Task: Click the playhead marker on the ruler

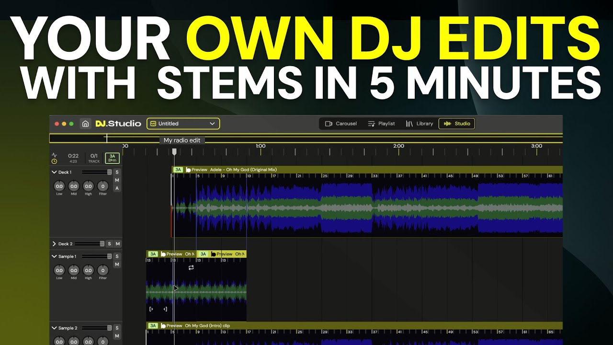Action: click(x=174, y=151)
